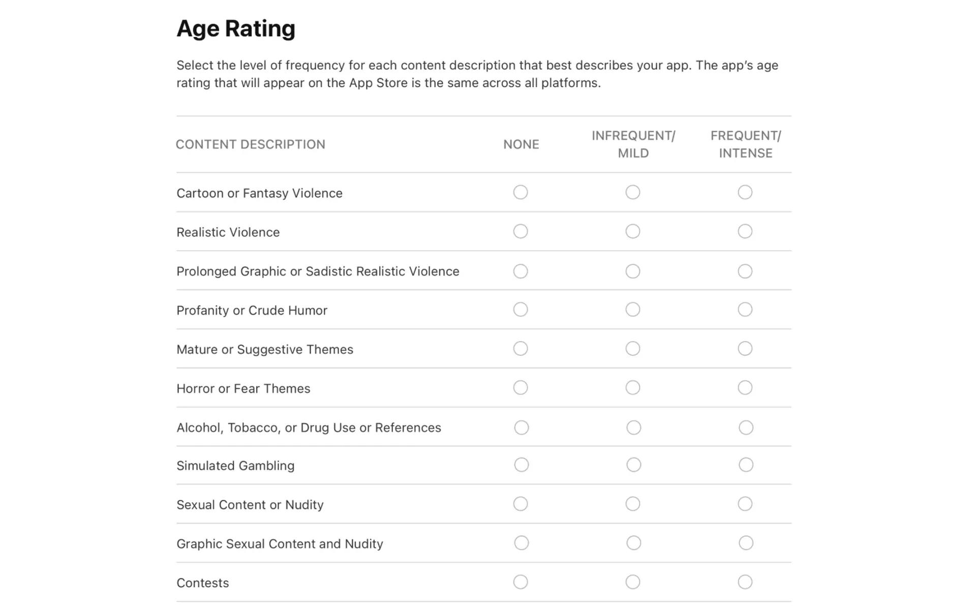
Task: Set Simulated Gambling to None
Action: coord(521,465)
